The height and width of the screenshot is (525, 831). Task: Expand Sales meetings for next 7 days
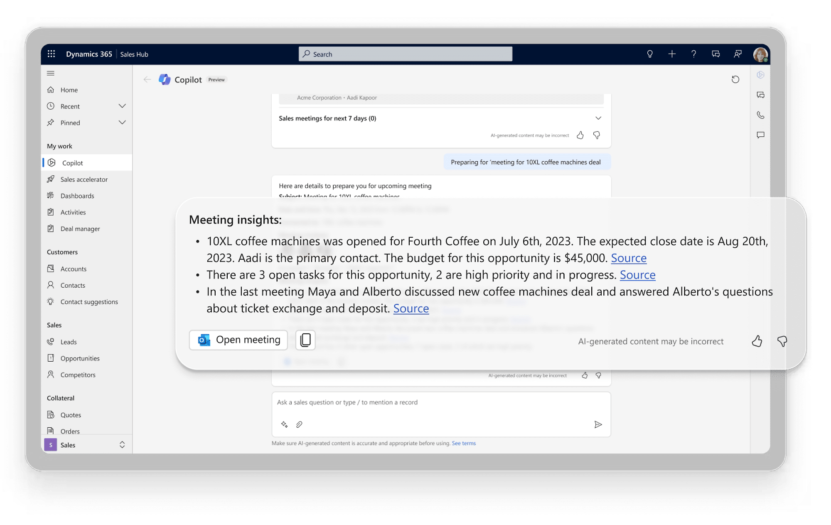tap(598, 118)
